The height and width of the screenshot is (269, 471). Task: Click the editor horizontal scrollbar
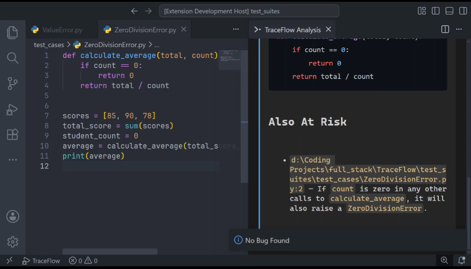coord(110,251)
